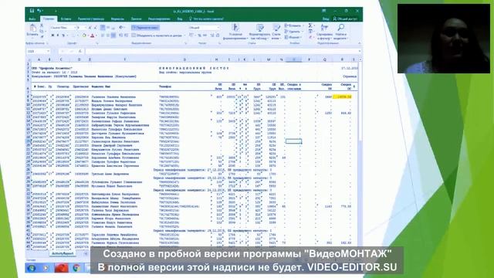494x278 pixels.
Task: Switch to the Formulas (Формулы) tab
Action: pos(117,19)
